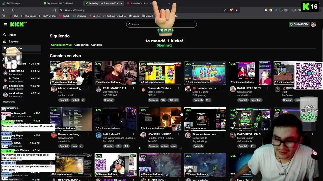
Task: Open the Google bookmark
Action: (134, 16)
